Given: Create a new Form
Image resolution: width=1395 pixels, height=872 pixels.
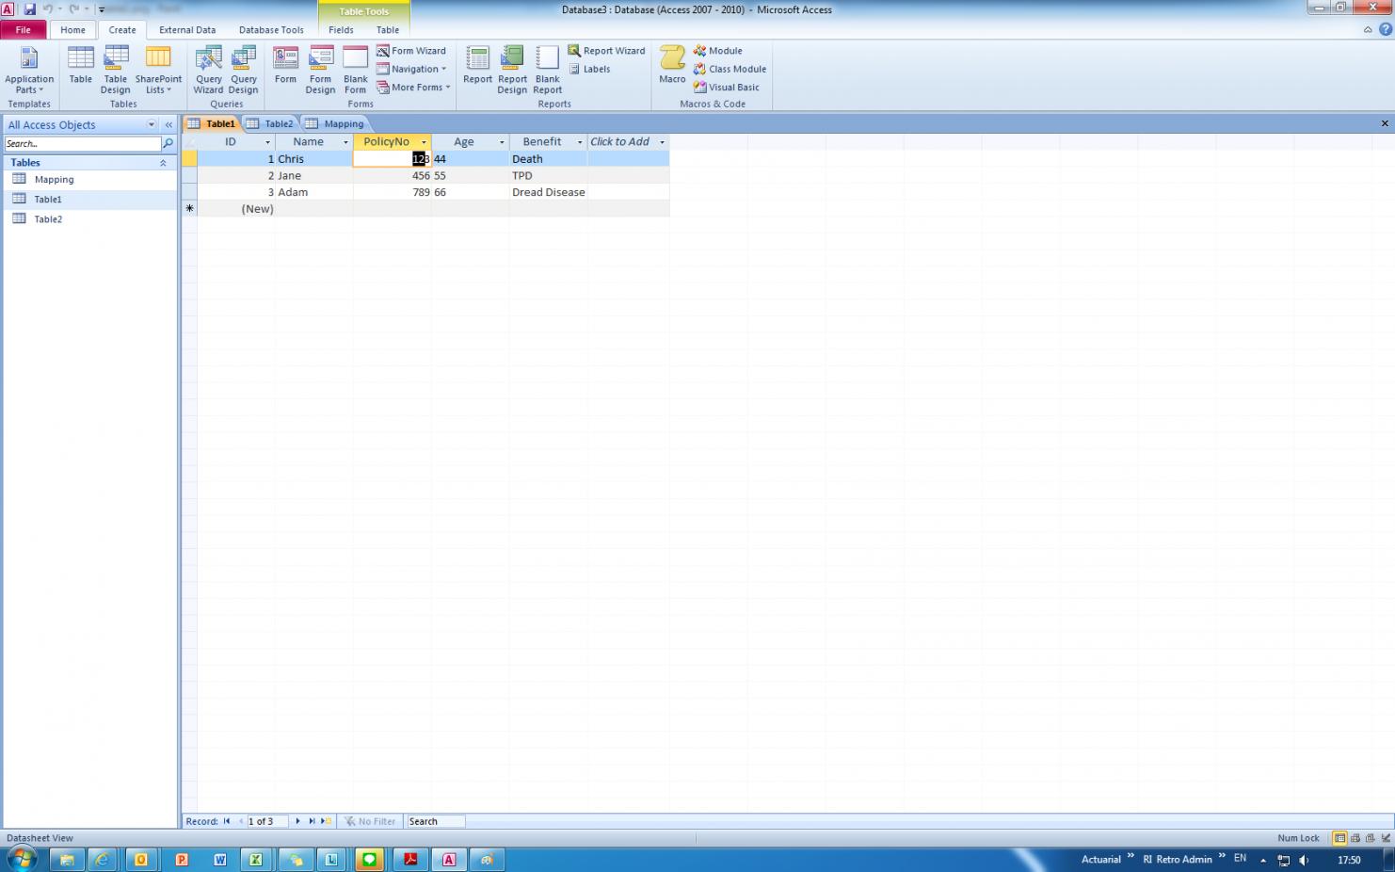Looking at the screenshot, I should pyautogui.click(x=285, y=66).
